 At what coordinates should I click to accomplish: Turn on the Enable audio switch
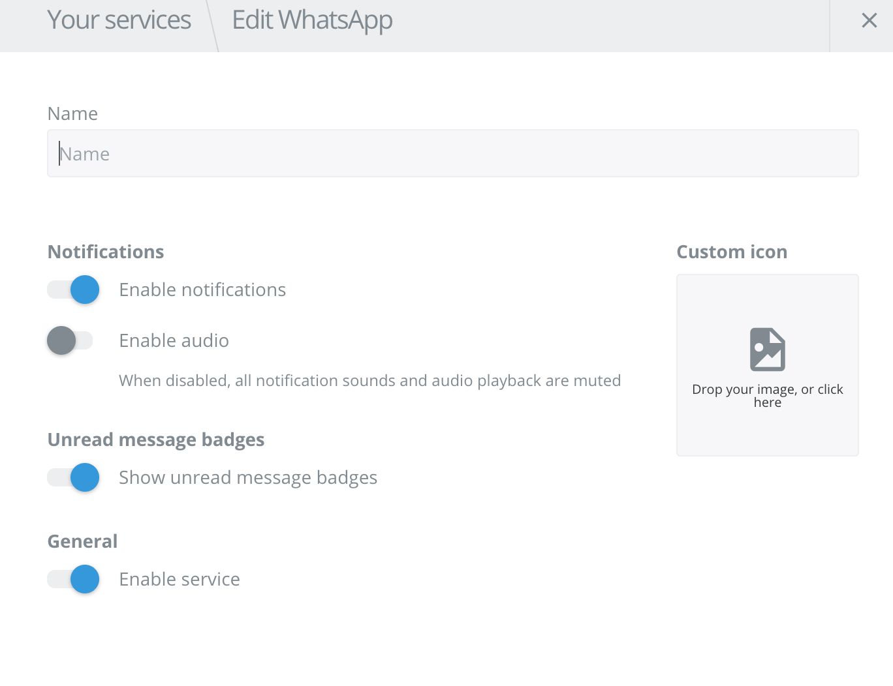click(70, 340)
